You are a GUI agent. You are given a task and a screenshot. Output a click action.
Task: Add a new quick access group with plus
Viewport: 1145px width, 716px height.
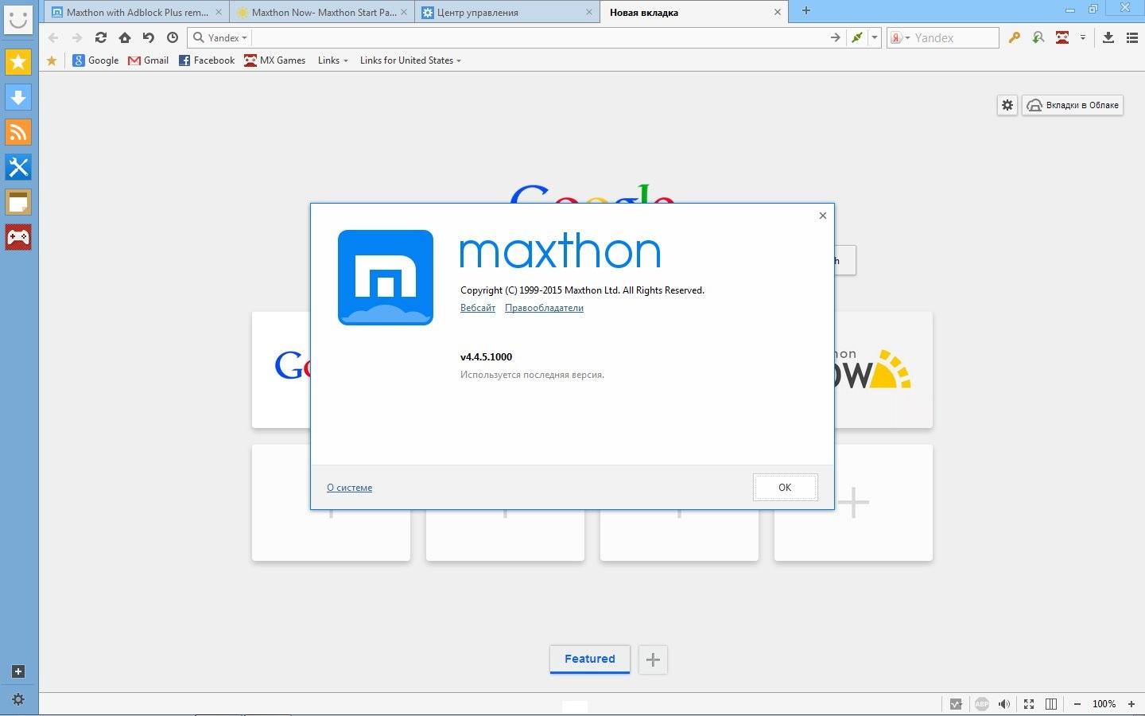coord(653,660)
